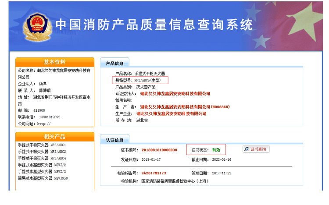Open related product 手提式干粉灭火器 MFZ/ABC1
The image size is (329, 205).
point(42,145)
